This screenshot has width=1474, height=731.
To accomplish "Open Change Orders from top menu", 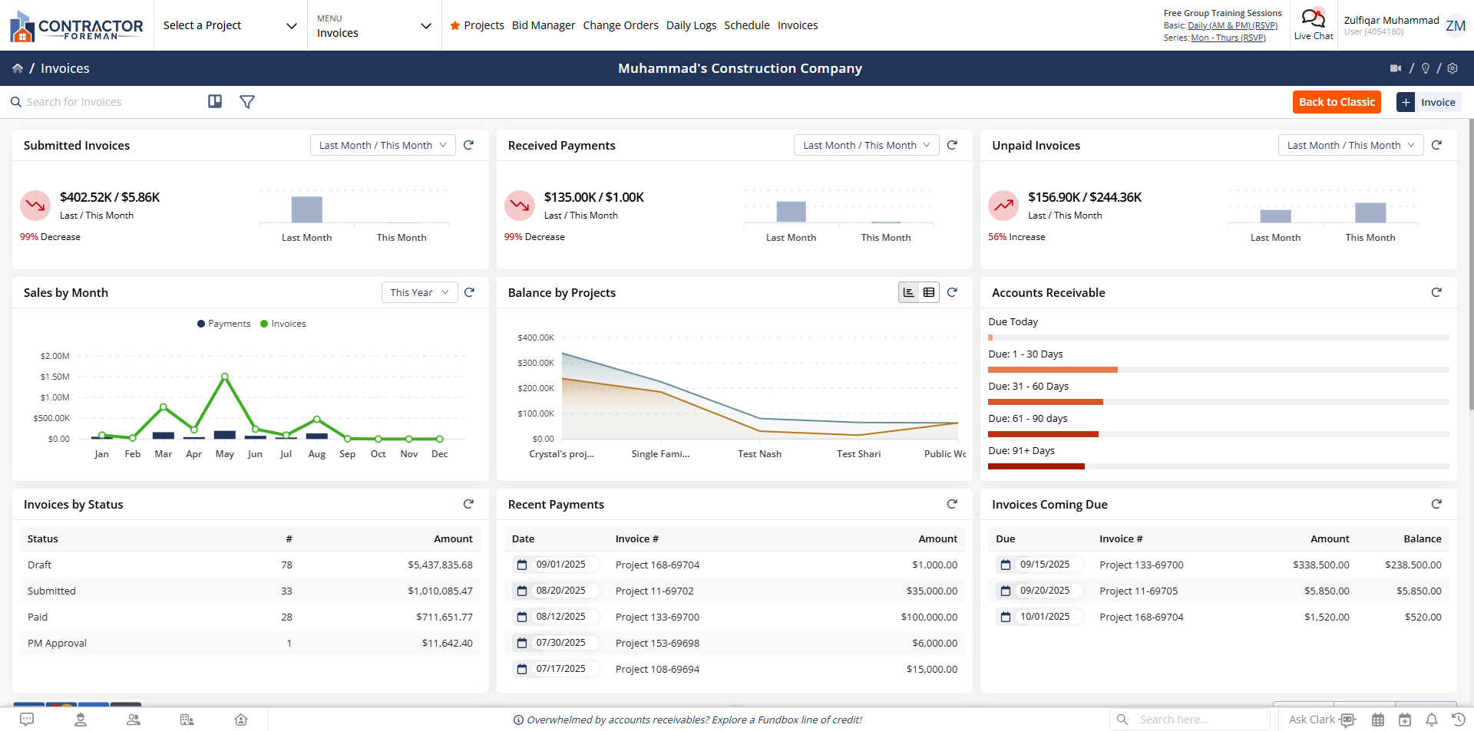I will pos(620,25).
